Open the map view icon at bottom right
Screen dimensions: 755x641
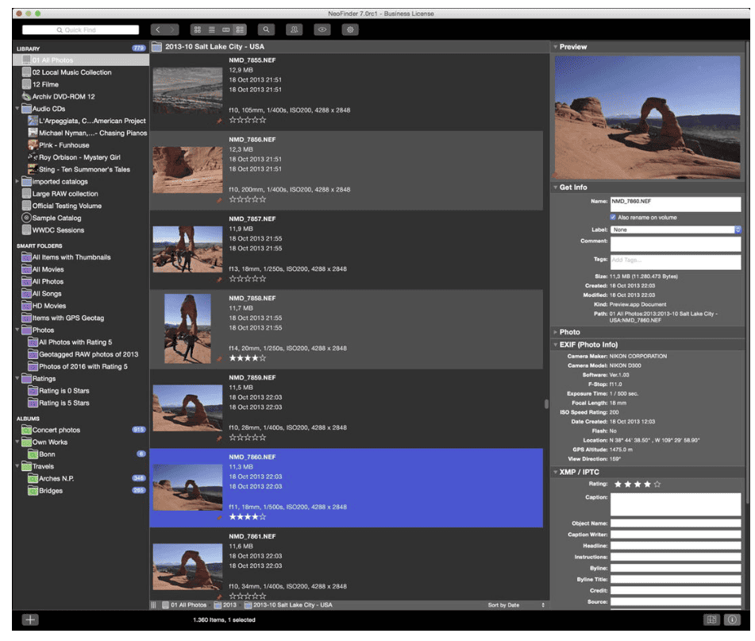711,620
